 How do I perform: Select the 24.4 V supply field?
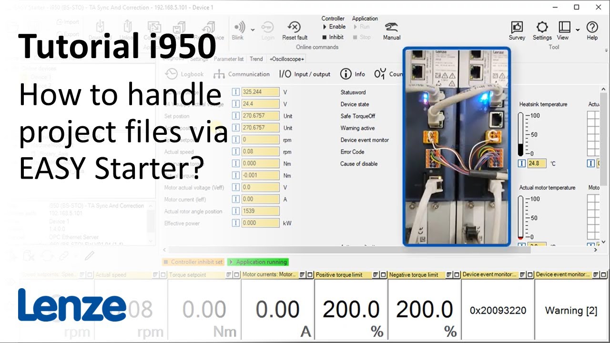tap(260, 104)
